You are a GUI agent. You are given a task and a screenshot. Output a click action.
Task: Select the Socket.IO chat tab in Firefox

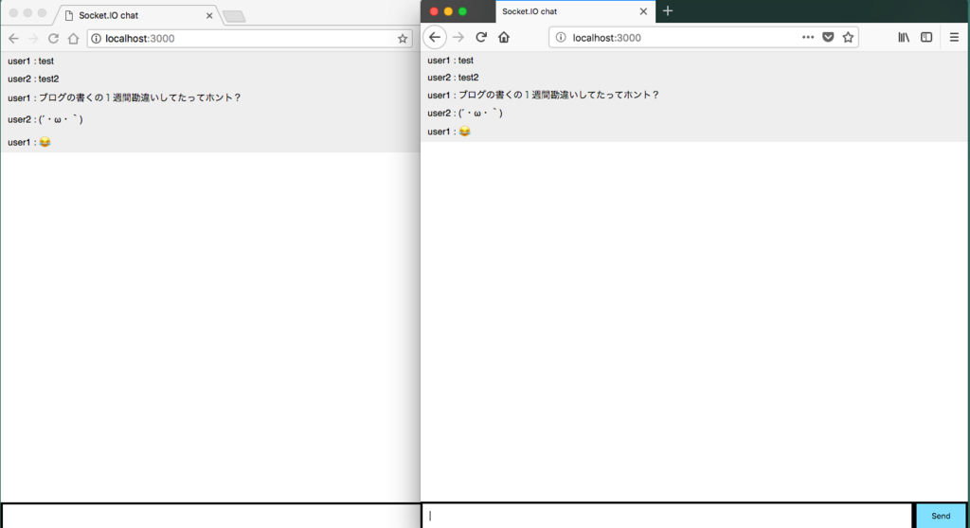click(575, 11)
